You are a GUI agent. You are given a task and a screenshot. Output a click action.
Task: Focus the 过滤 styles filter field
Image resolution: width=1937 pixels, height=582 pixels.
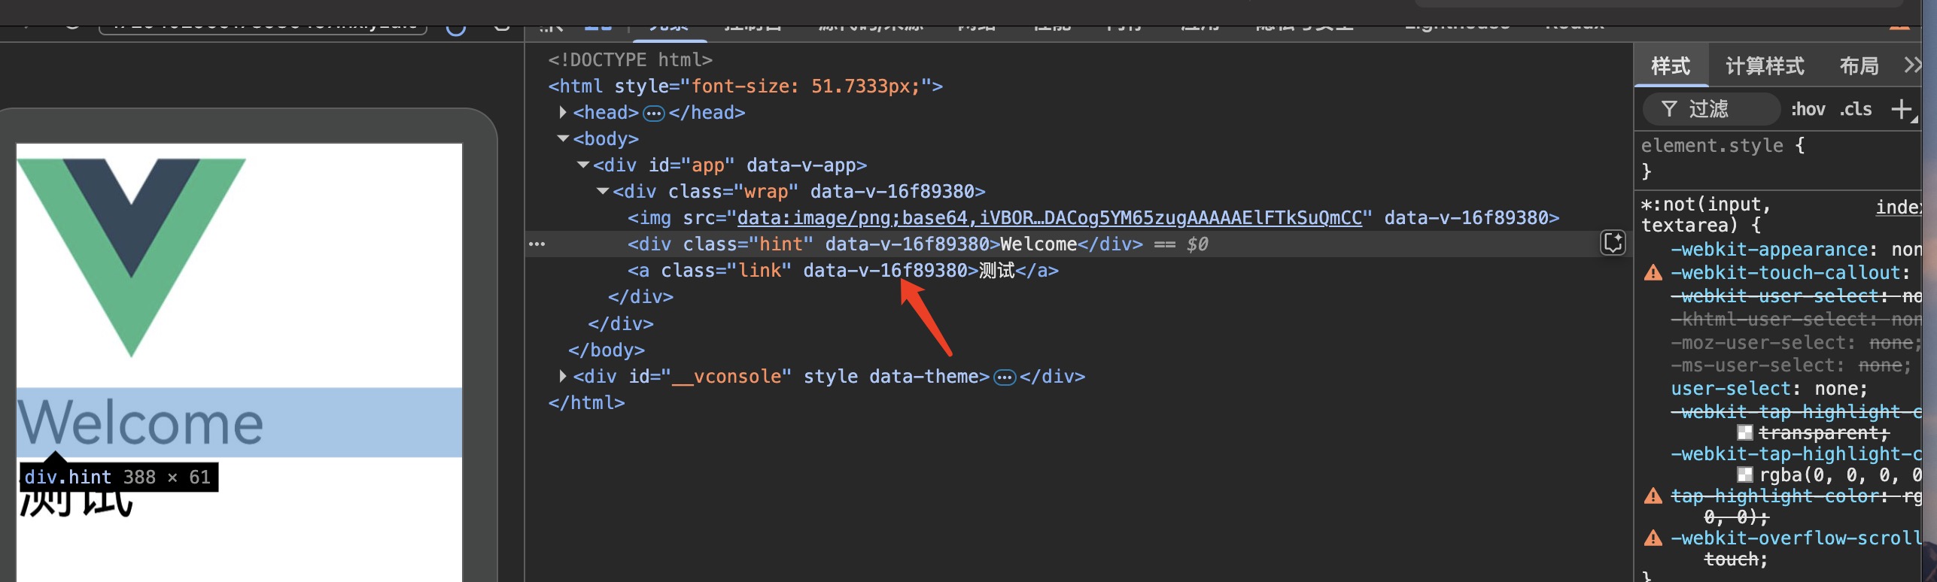[x=1710, y=109]
